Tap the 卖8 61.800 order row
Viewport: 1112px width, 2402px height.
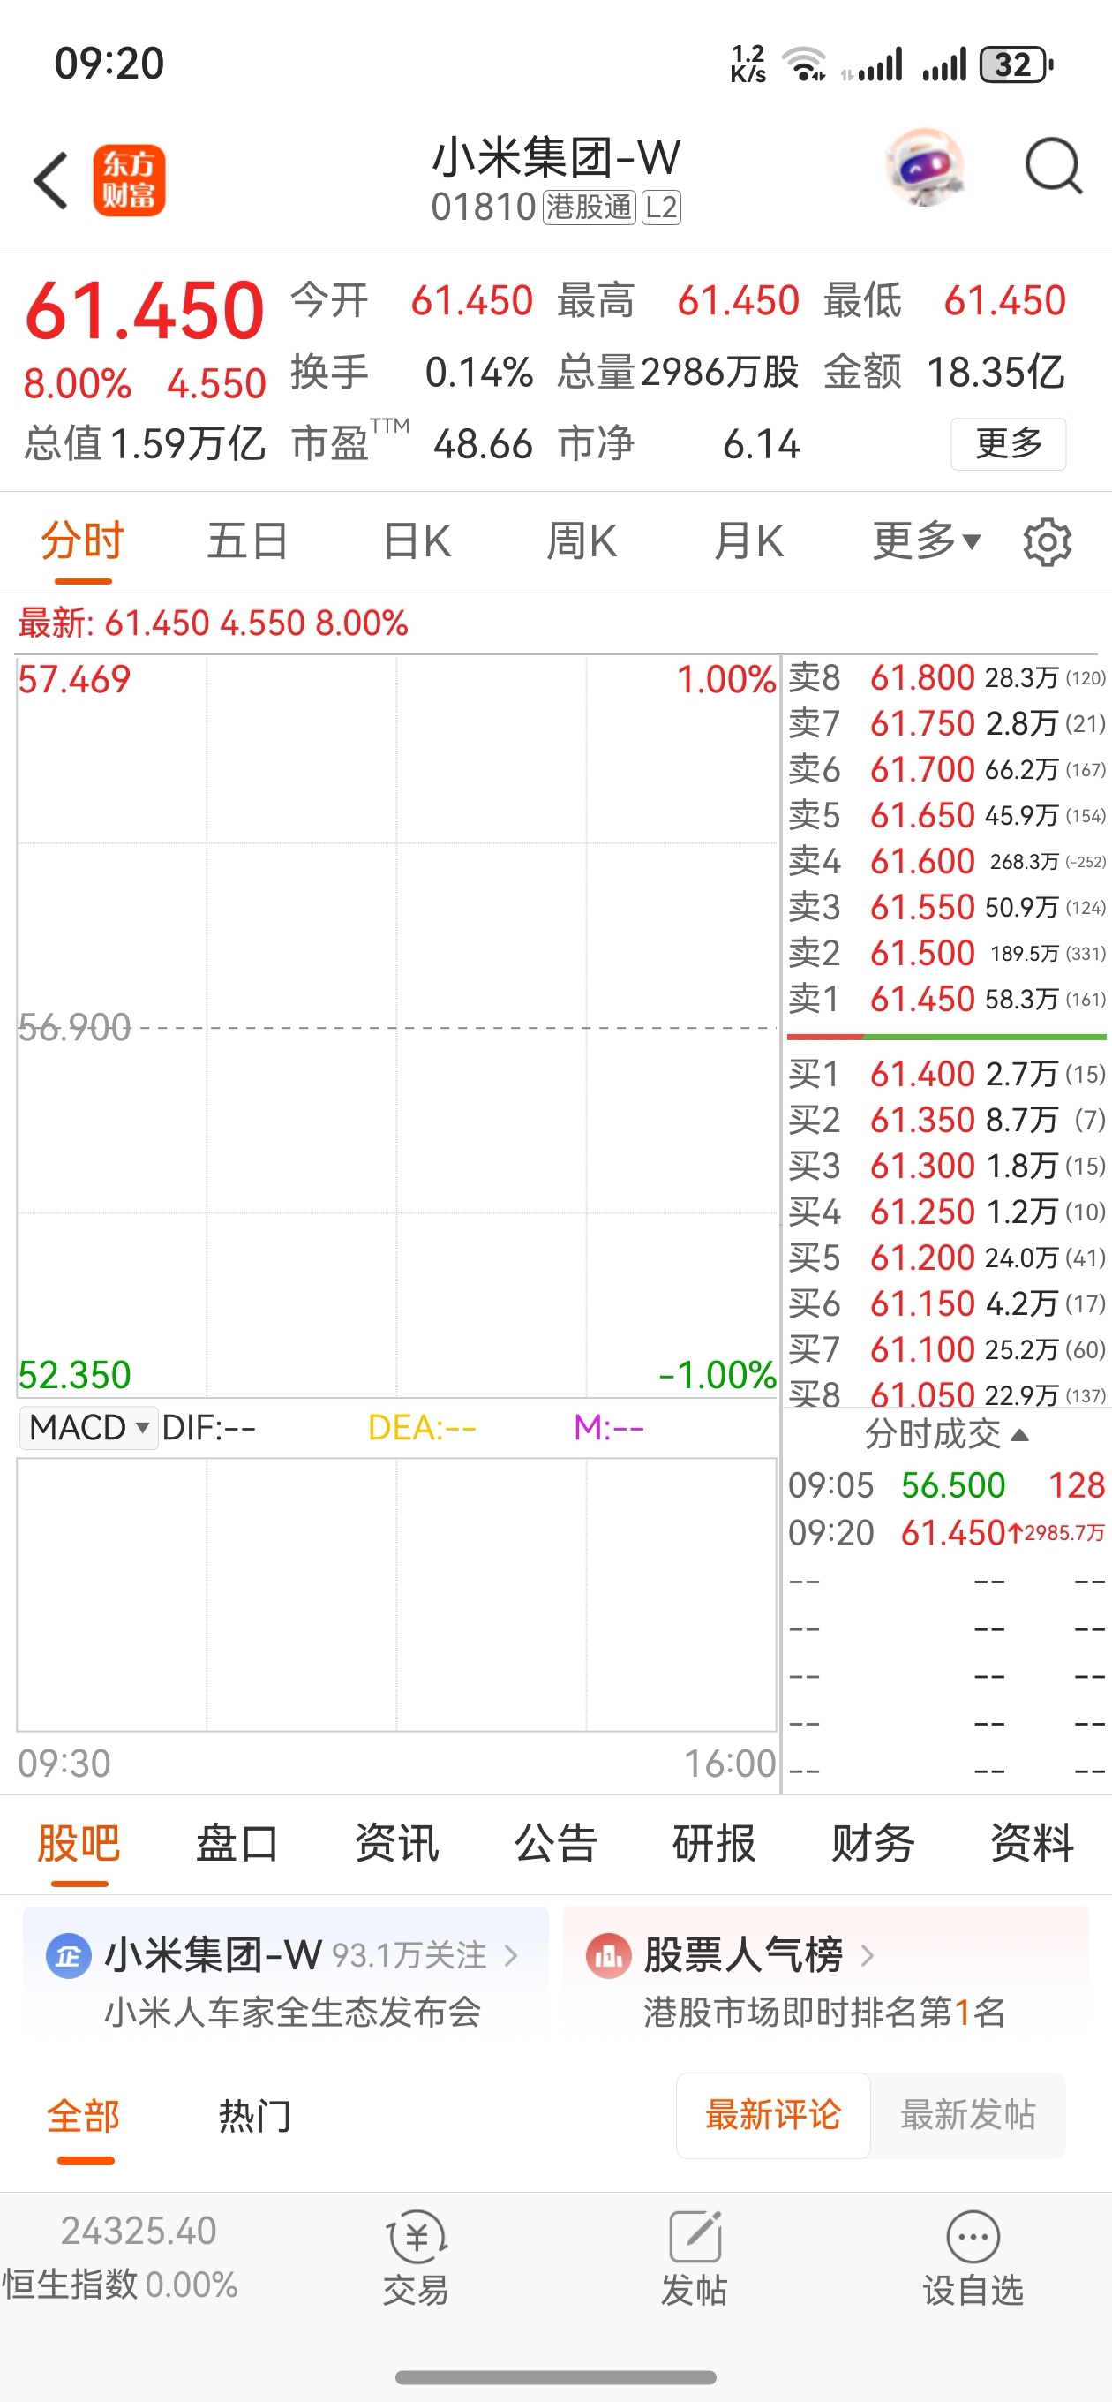[947, 678]
